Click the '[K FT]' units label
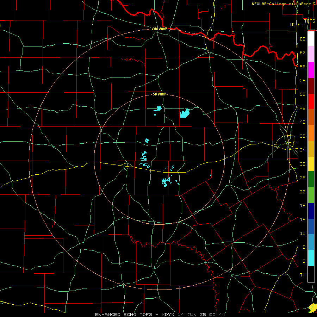This screenshot has width=317, height=317. [298, 25]
